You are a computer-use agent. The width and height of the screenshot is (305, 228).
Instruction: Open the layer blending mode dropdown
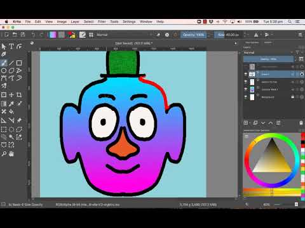(x=269, y=53)
